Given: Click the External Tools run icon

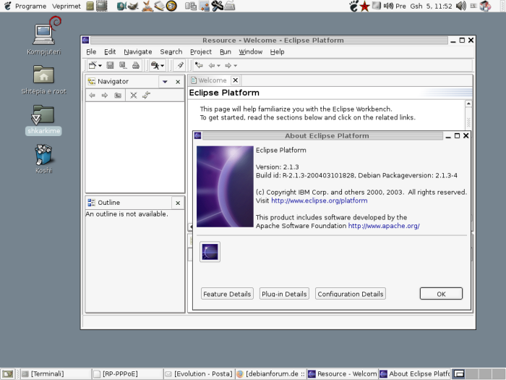Looking at the screenshot, I should pyautogui.click(x=155, y=66).
